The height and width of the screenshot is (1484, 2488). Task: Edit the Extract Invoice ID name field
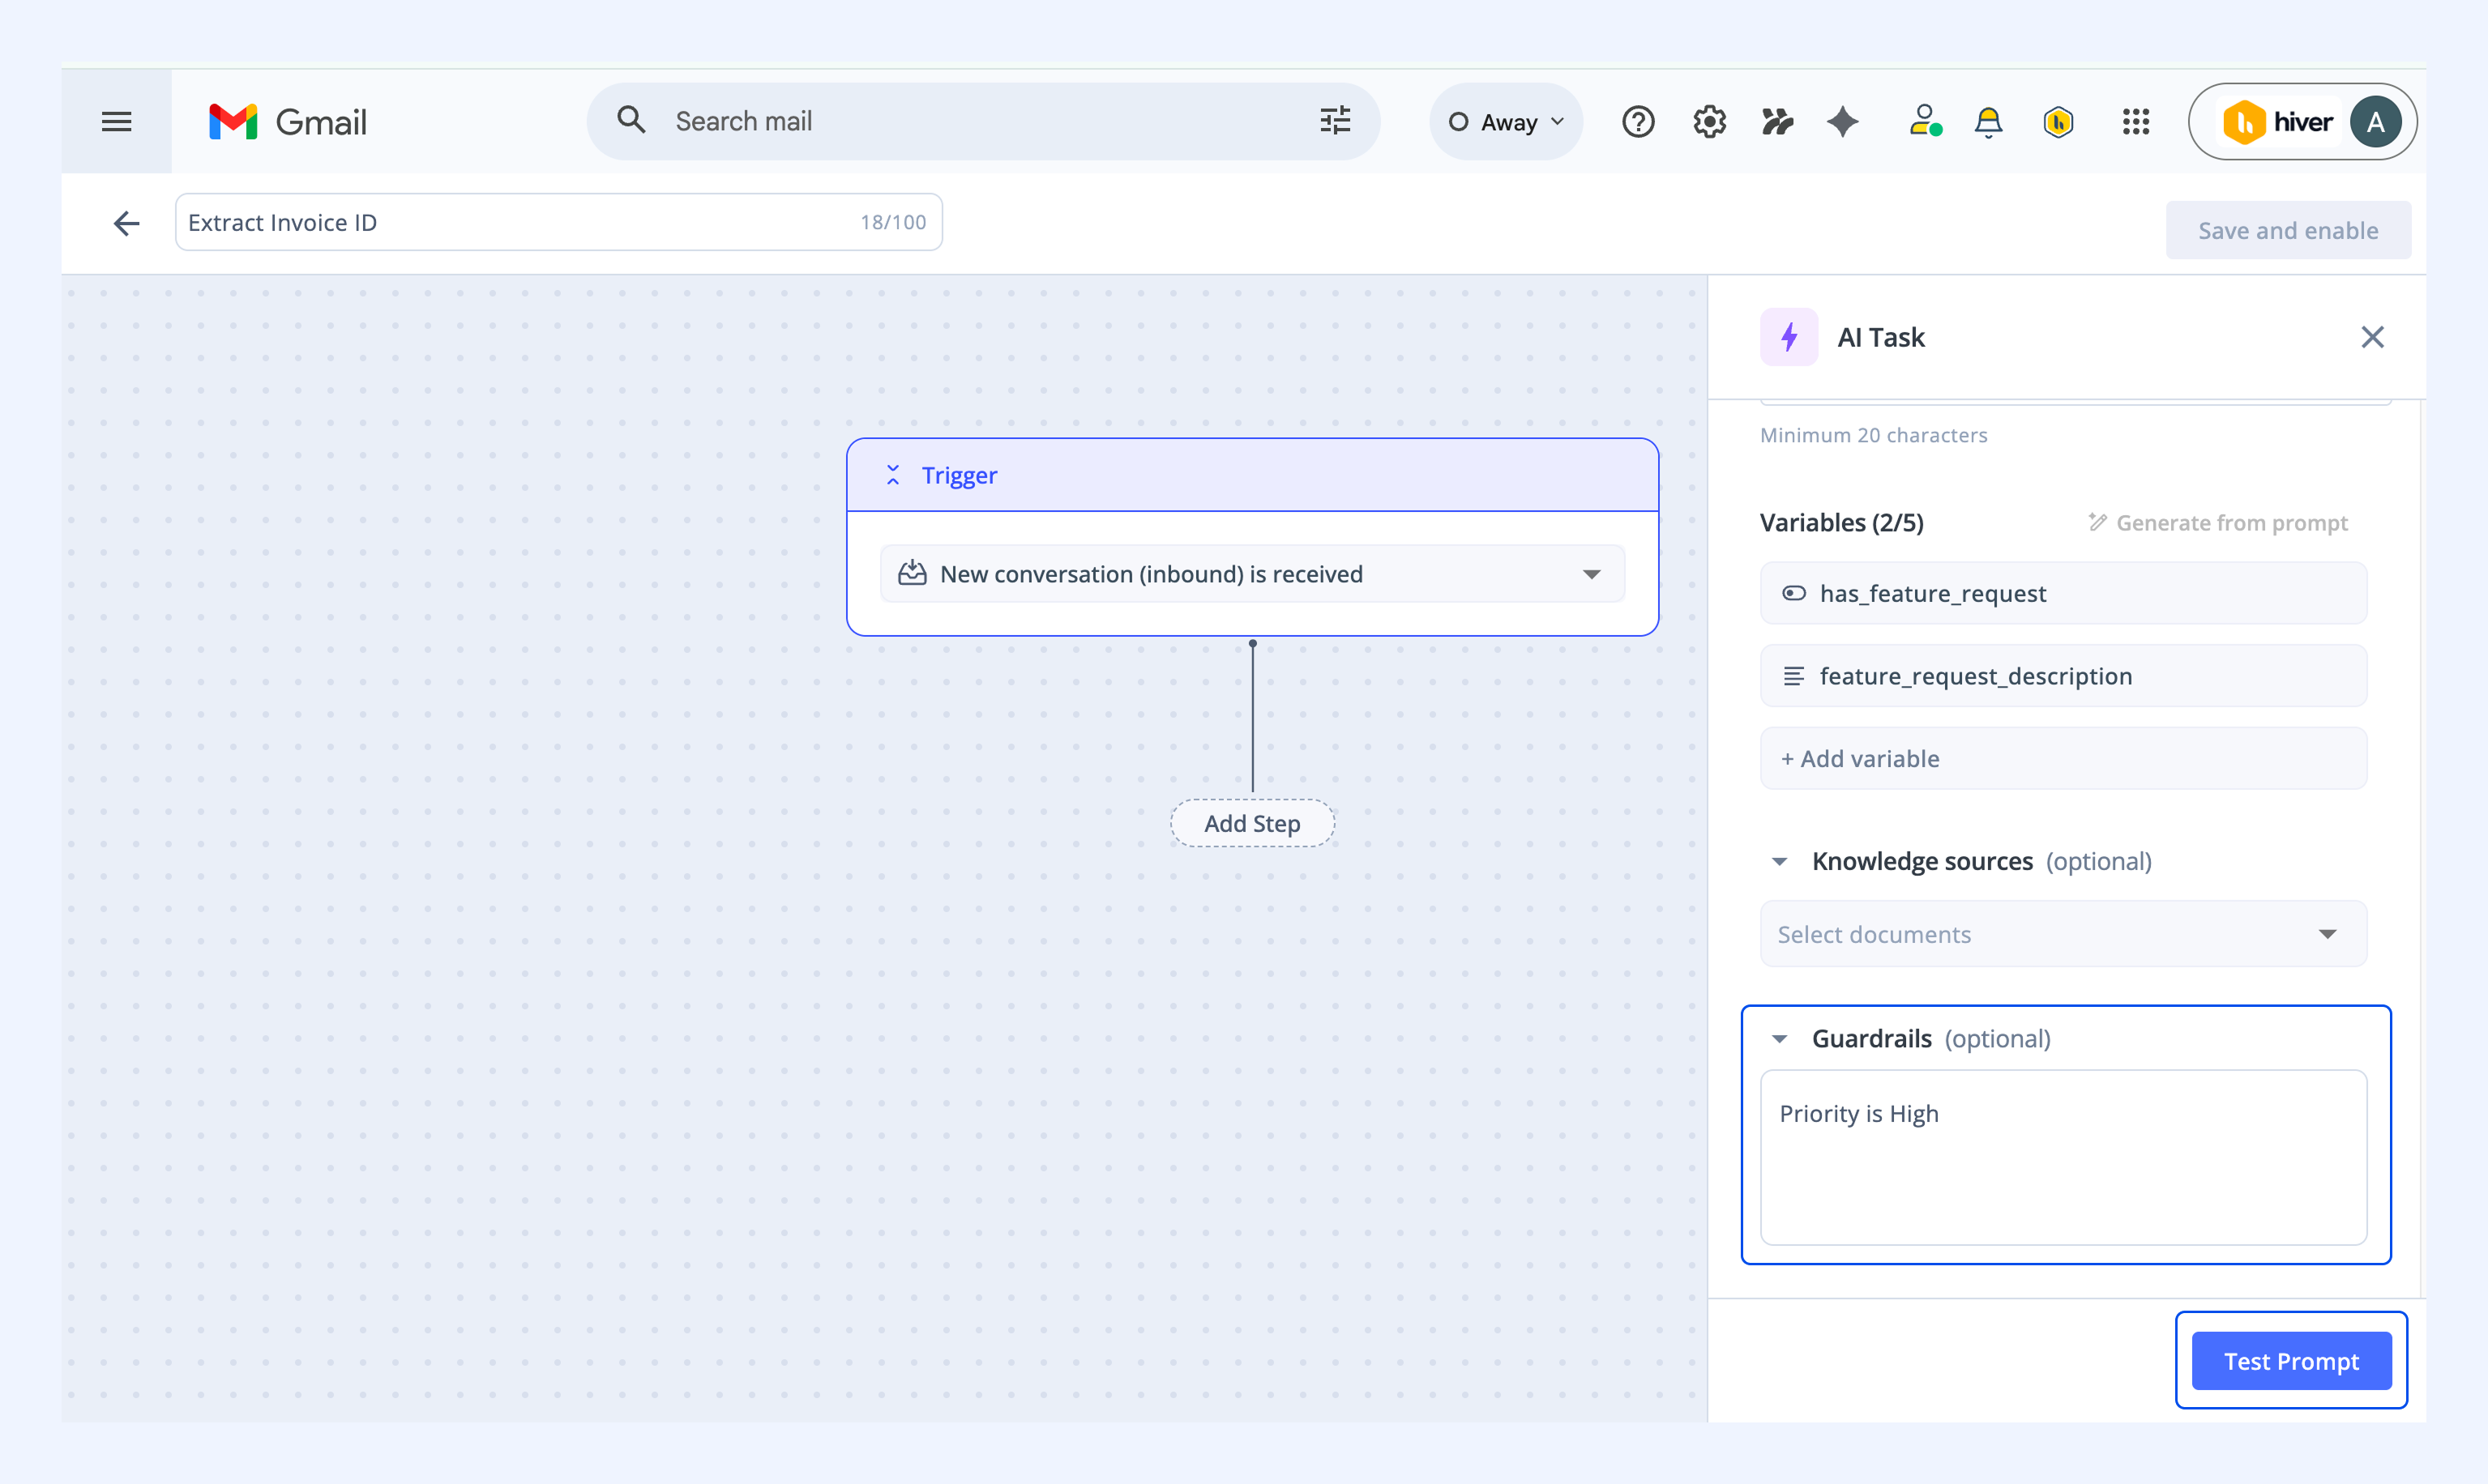coord(558,222)
